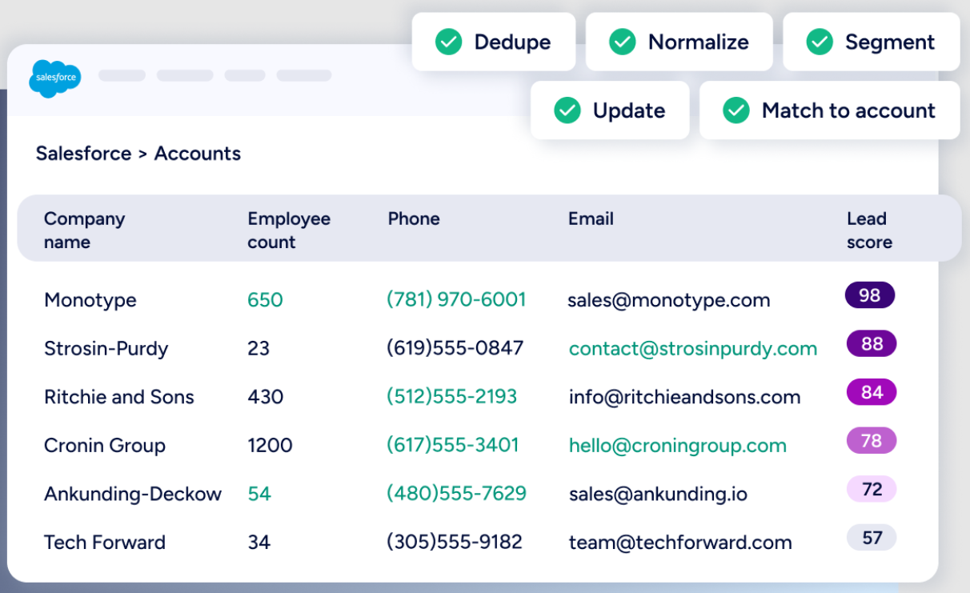970x593 pixels.
Task: Click the lead score 84 badge
Action: [872, 392]
